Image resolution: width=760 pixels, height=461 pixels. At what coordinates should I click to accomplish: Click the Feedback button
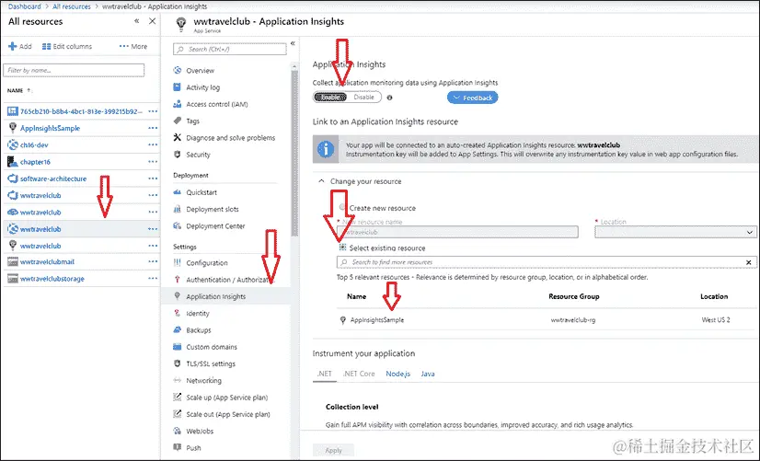[473, 98]
